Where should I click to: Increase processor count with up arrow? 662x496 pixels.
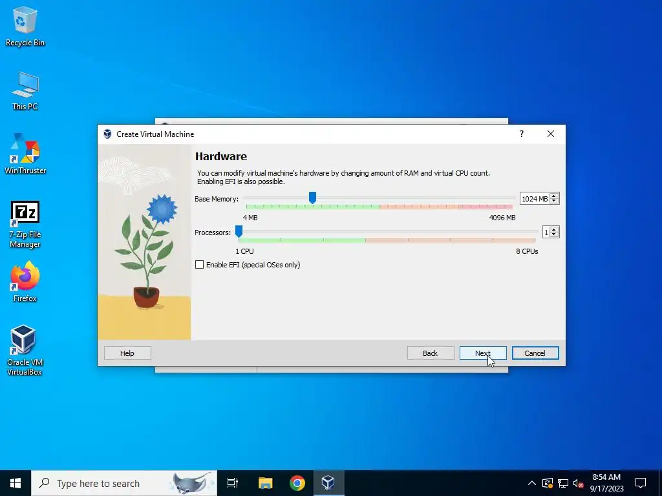(x=554, y=229)
